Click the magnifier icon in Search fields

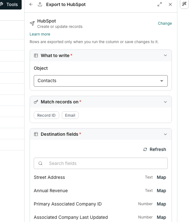pyautogui.click(x=40, y=163)
